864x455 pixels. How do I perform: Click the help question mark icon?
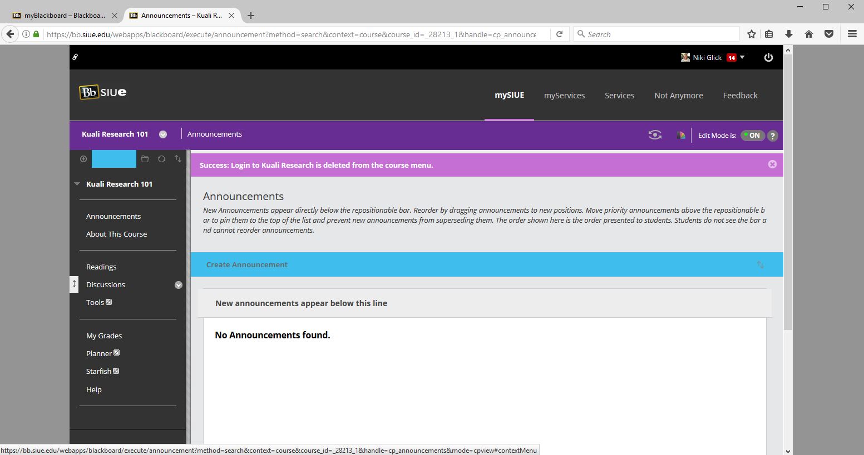(x=772, y=136)
